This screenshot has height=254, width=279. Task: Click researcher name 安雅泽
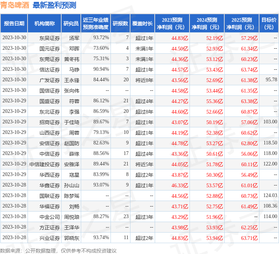[72, 164]
